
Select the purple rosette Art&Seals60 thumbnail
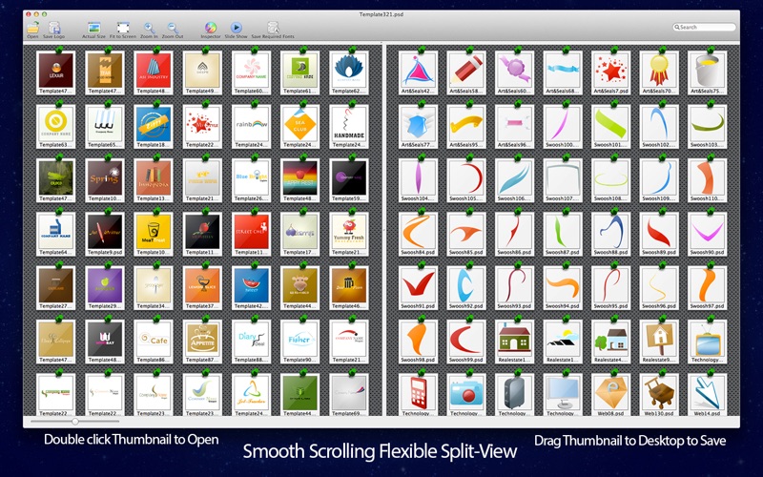[x=514, y=73]
